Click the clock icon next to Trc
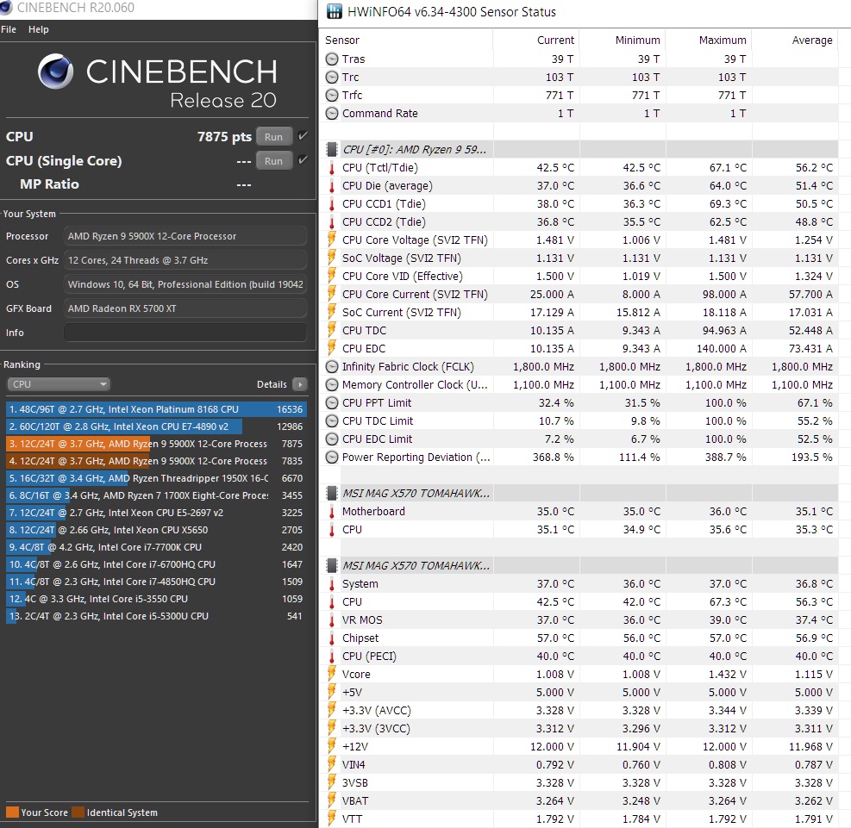 332,77
